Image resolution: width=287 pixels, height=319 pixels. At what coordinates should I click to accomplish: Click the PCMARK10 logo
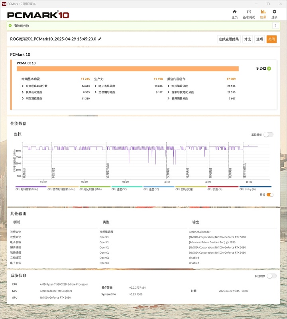tap(38, 15)
